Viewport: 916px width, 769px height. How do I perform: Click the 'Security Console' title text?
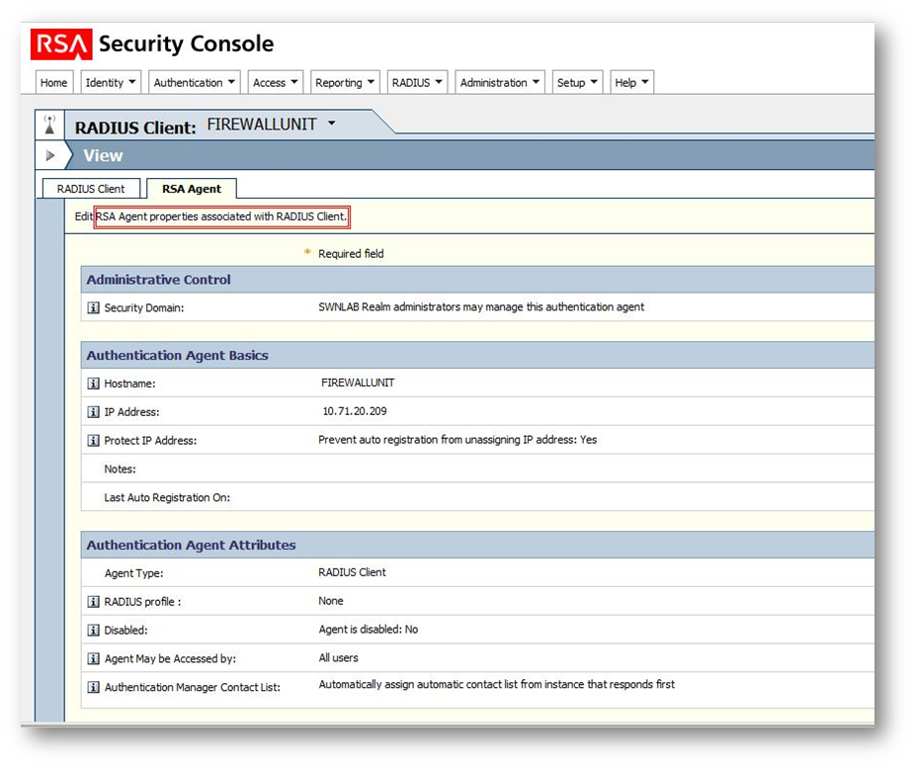point(187,43)
